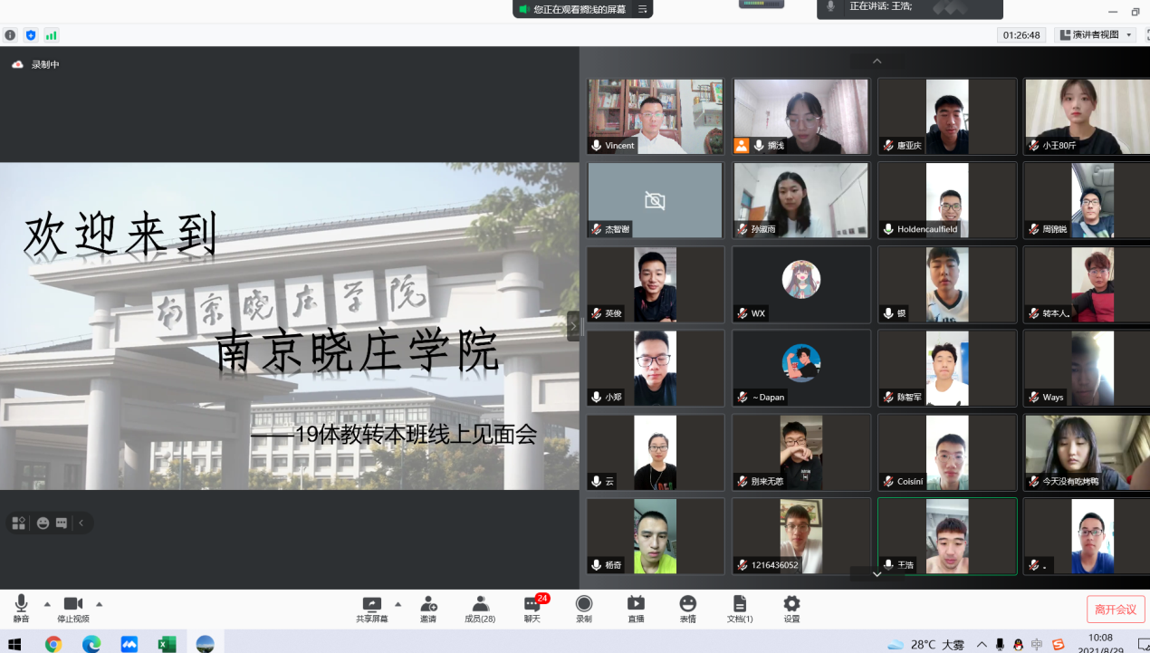The image size is (1150, 653).
Task: Toggle the 录制 recording button
Action: coord(584,605)
